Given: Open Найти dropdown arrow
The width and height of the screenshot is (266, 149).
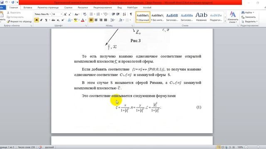Looking at the screenshot, I should [x=254, y=12].
